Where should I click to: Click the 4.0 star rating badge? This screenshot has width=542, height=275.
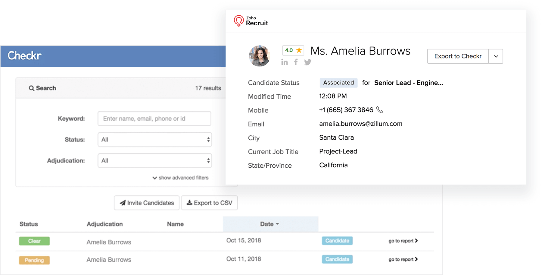(293, 50)
